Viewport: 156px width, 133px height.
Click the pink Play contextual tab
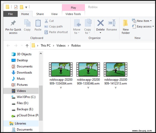[73, 8]
